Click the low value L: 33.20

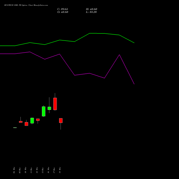click(x=91, y=12)
